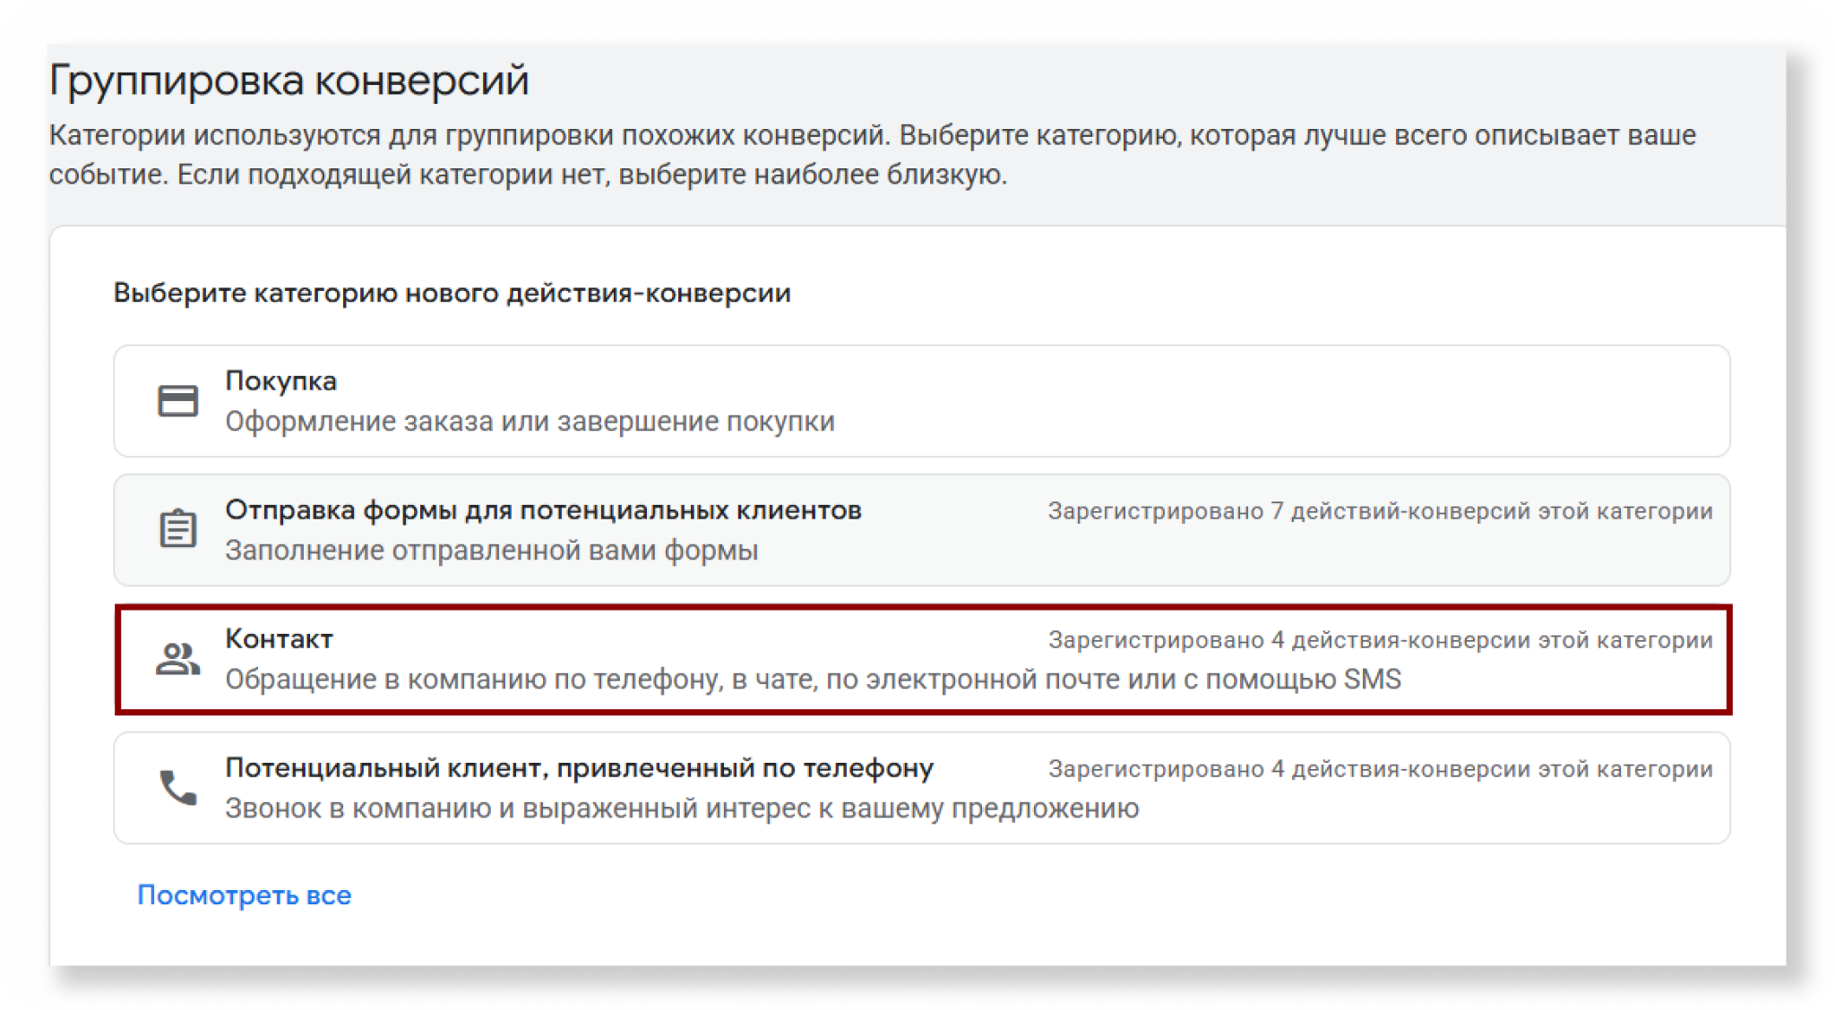Click the text Зарегистрировано 7 действий-конверсий этой категории
This screenshot has height=1010, width=1835.
(x=1380, y=511)
